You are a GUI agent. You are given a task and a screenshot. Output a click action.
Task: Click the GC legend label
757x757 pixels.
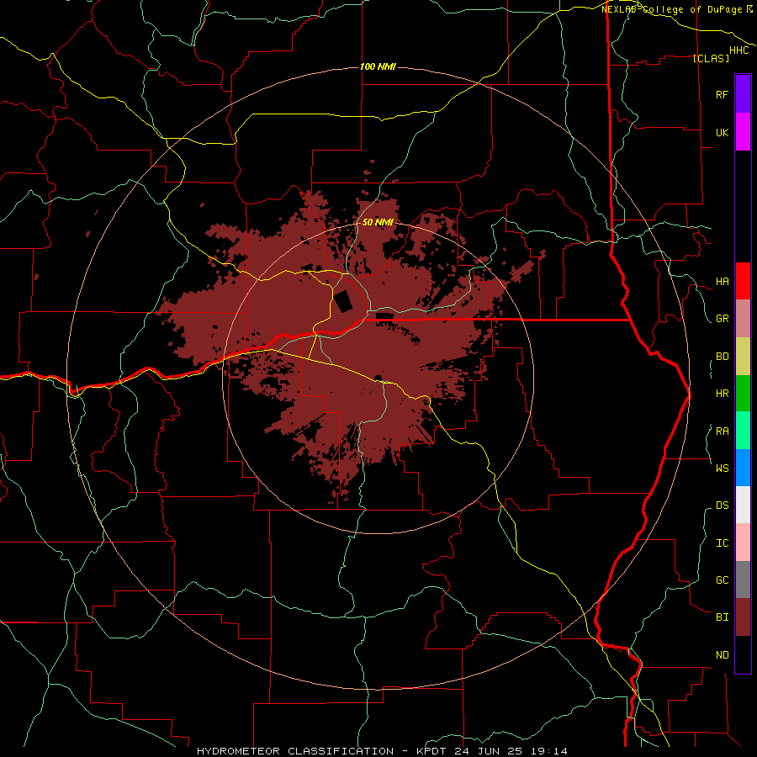click(722, 580)
